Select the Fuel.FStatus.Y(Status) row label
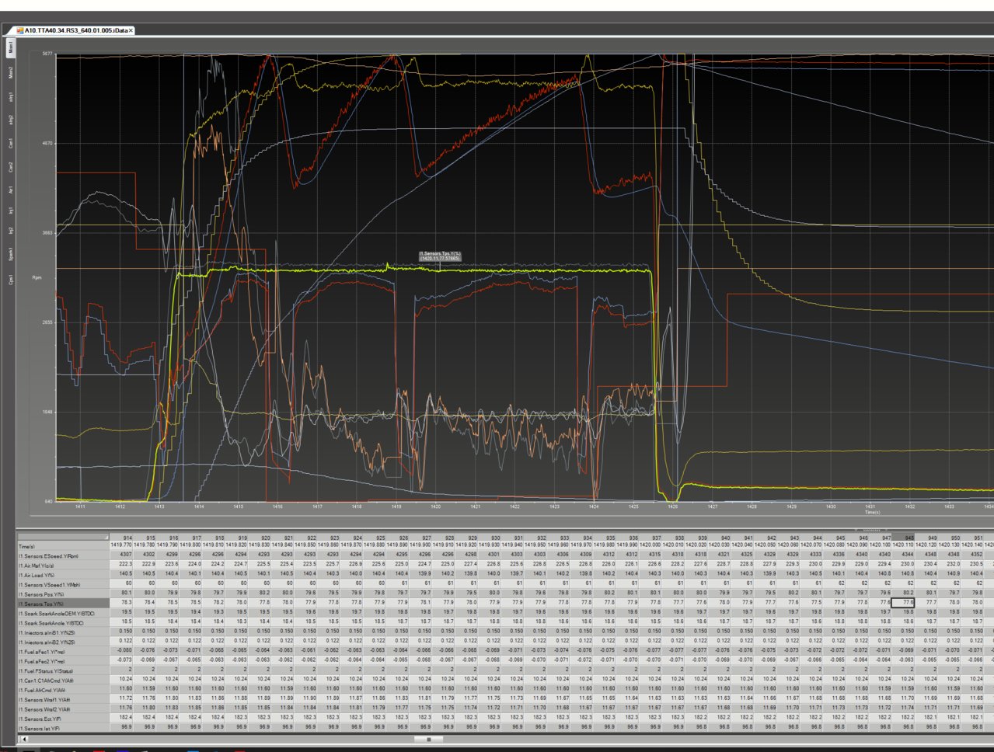This screenshot has height=752, width=994. pos(63,670)
